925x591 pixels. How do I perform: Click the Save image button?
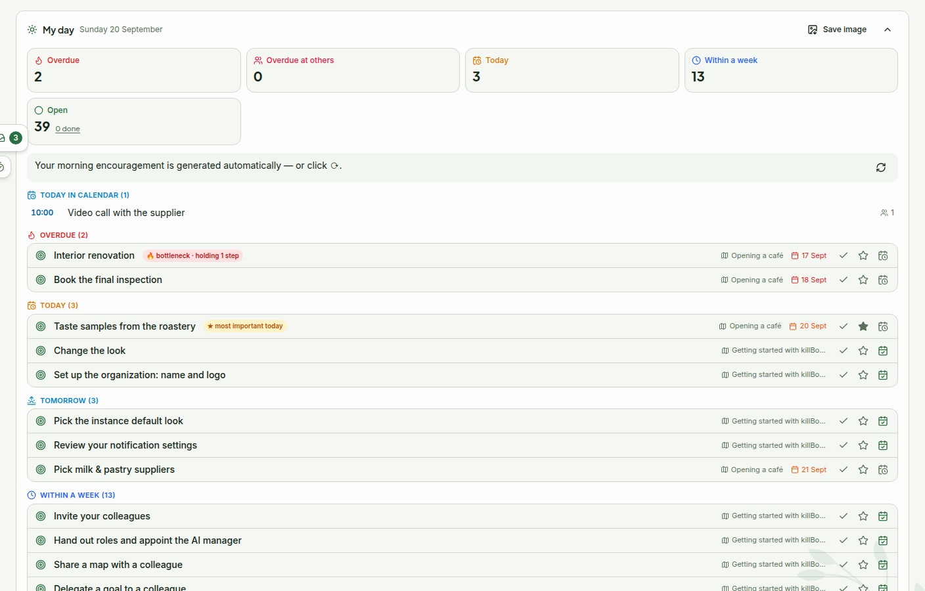[837, 30]
